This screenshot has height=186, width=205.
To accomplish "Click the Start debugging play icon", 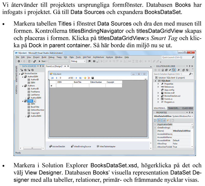I will [40, 61].
